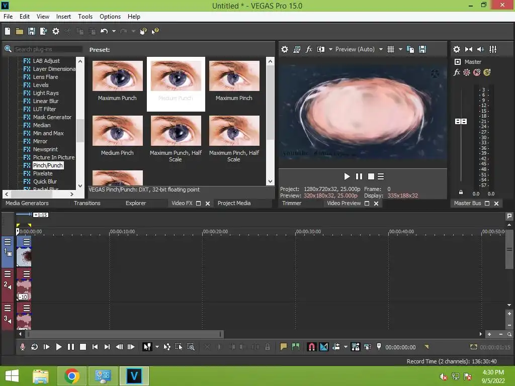515x386 pixels.
Task: Undo the last action
Action: pyautogui.click(x=104, y=31)
